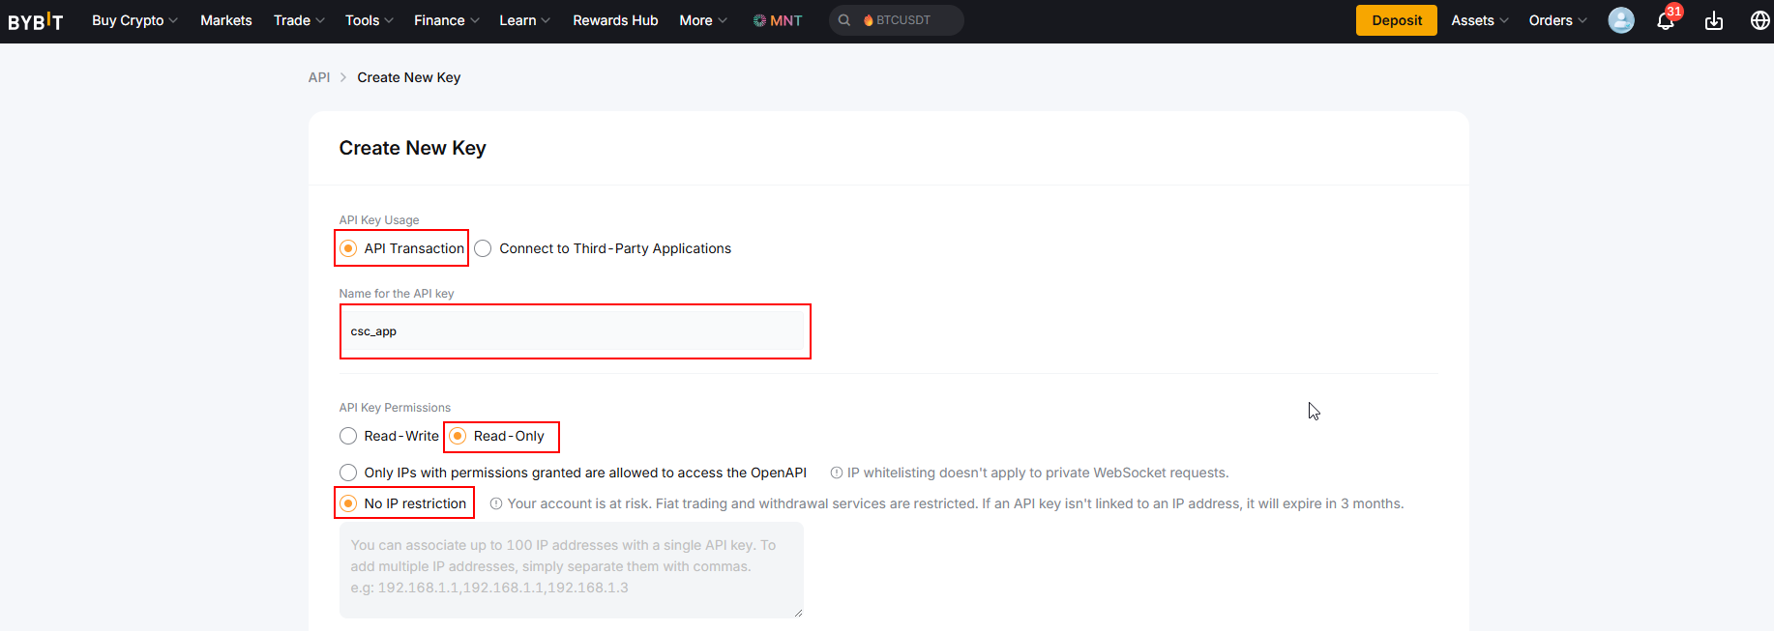Expand the Tools menu dropdown
The height and width of the screenshot is (631, 1774).
click(369, 20)
